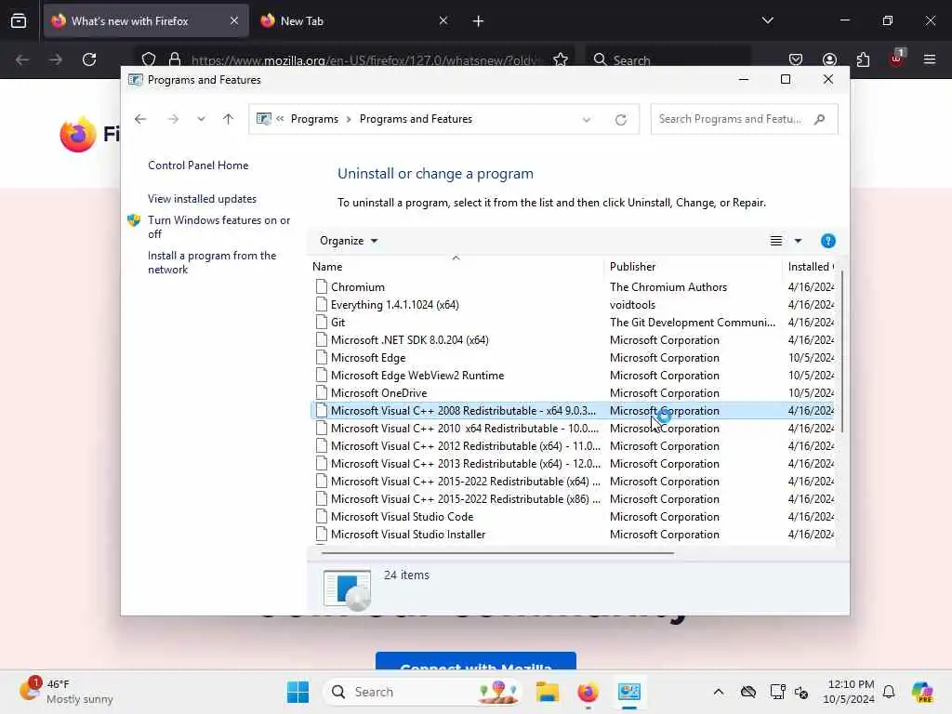This screenshot has width=952, height=714.
Task: Open the Organize dropdown menu
Action: (349, 241)
